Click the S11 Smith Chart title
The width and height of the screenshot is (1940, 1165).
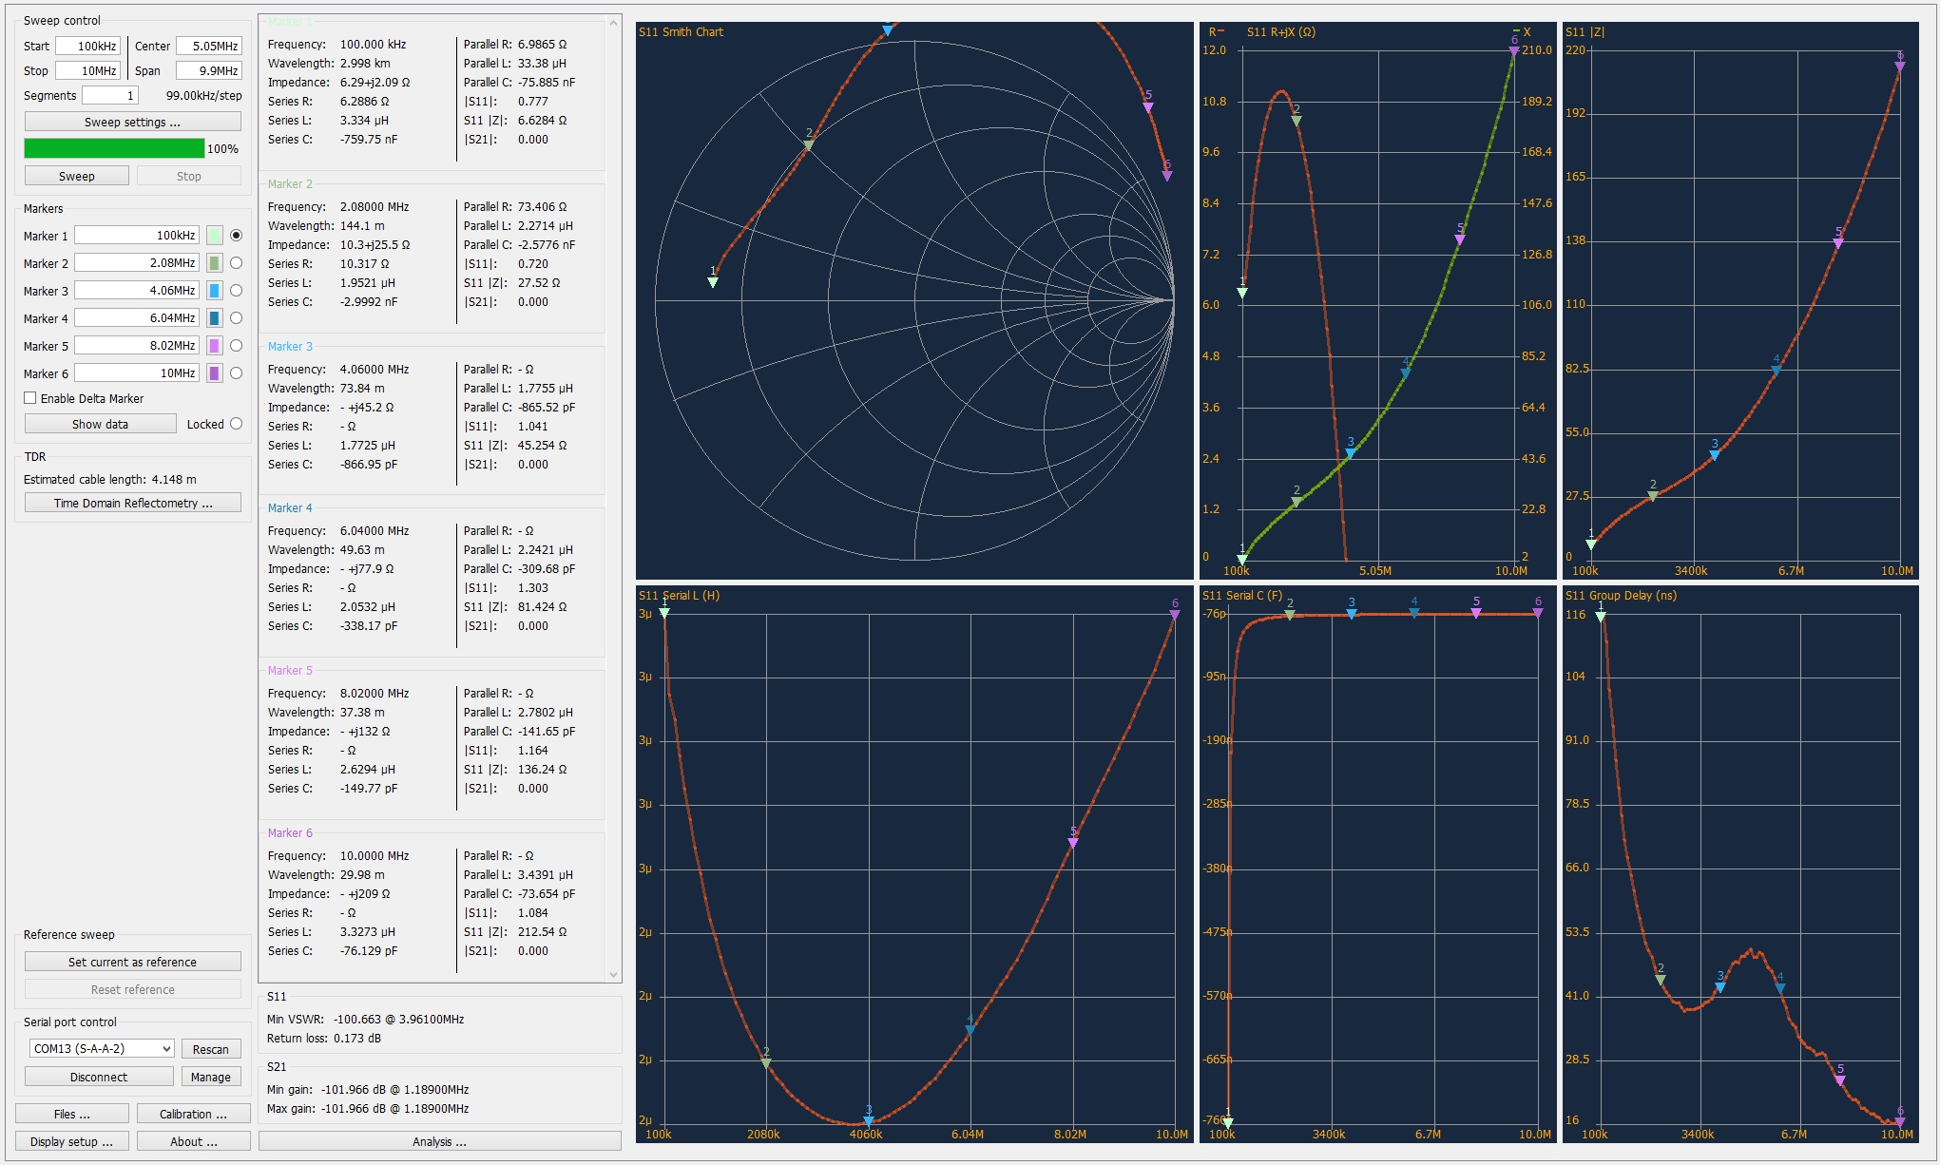coord(681,32)
